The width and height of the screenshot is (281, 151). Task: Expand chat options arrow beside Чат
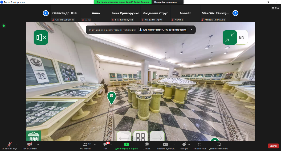click(x=111, y=144)
